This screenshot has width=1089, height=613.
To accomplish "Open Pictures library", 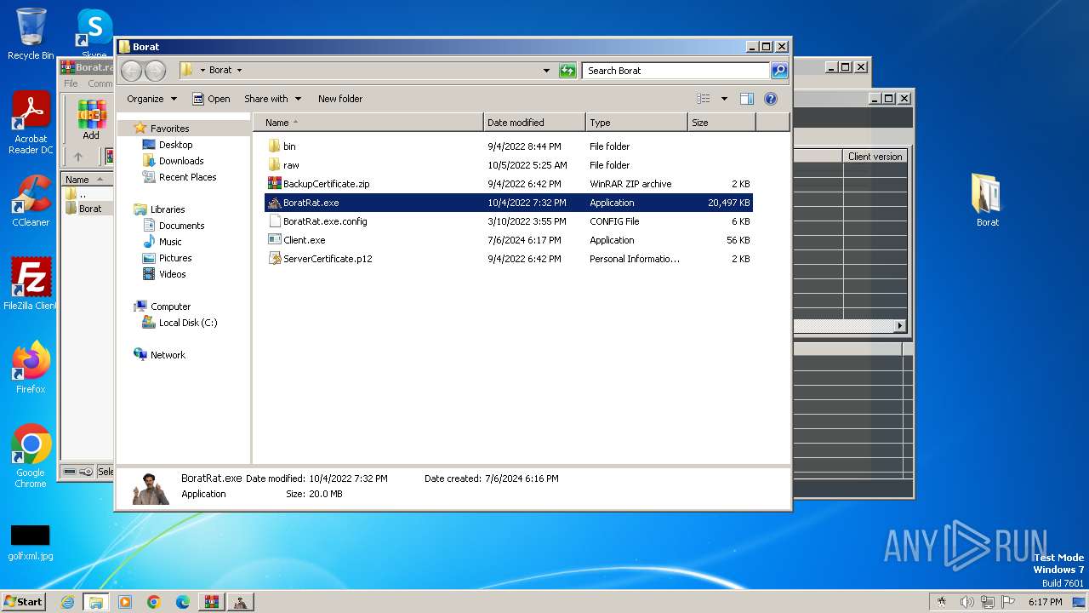I will click(175, 258).
